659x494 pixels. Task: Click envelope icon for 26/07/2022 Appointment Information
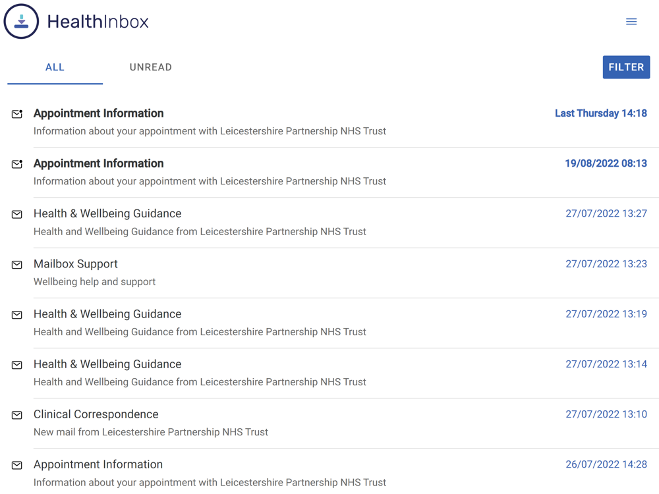coord(17,465)
